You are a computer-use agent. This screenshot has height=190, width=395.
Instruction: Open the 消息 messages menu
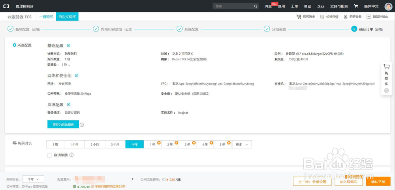pos(268,6)
